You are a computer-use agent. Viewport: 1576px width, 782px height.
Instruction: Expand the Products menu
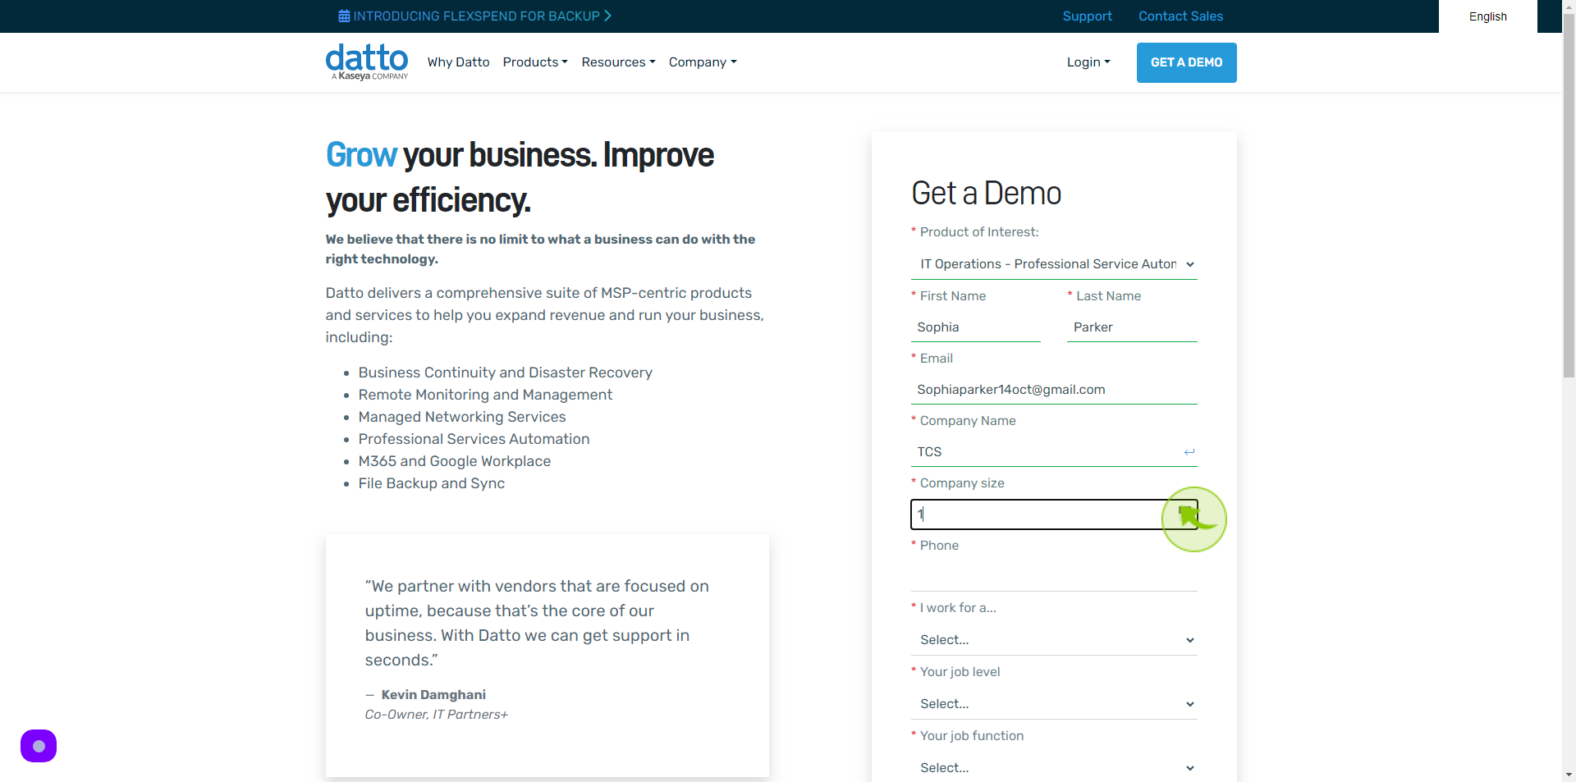pyautogui.click(x=535, y=62)
